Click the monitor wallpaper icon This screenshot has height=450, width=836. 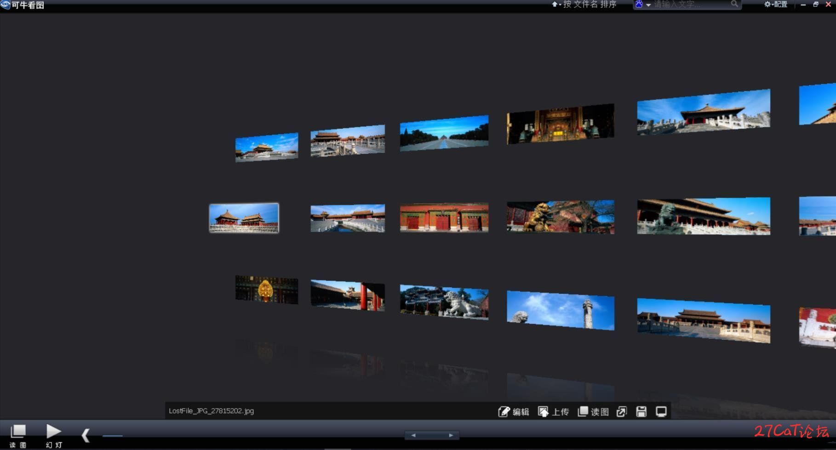pos(661,411)
